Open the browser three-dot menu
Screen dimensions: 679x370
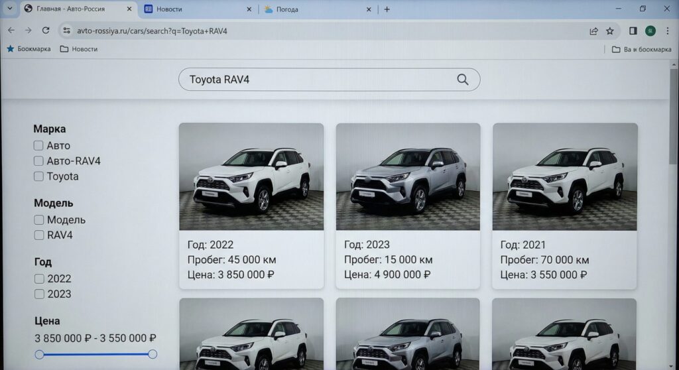tap(667, 31)
